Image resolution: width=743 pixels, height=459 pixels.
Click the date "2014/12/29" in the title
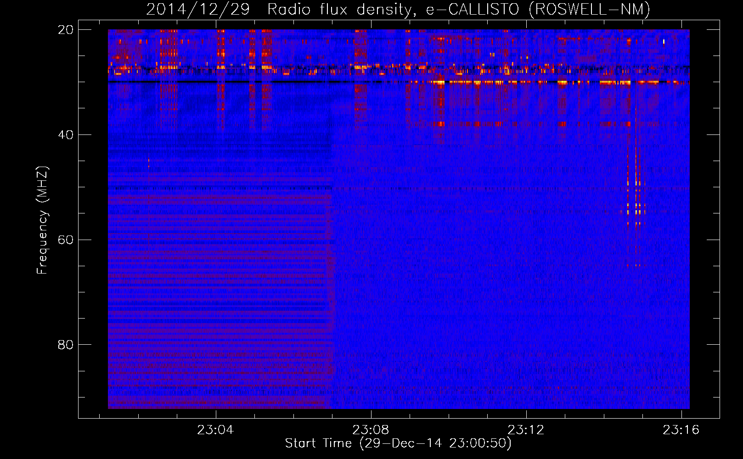(x=198, y=9)
